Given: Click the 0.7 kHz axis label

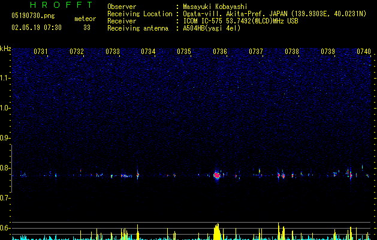Looking at the screenshot, I should (5, 198).
